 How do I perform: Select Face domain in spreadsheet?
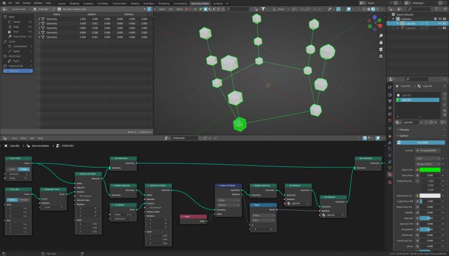19,32
